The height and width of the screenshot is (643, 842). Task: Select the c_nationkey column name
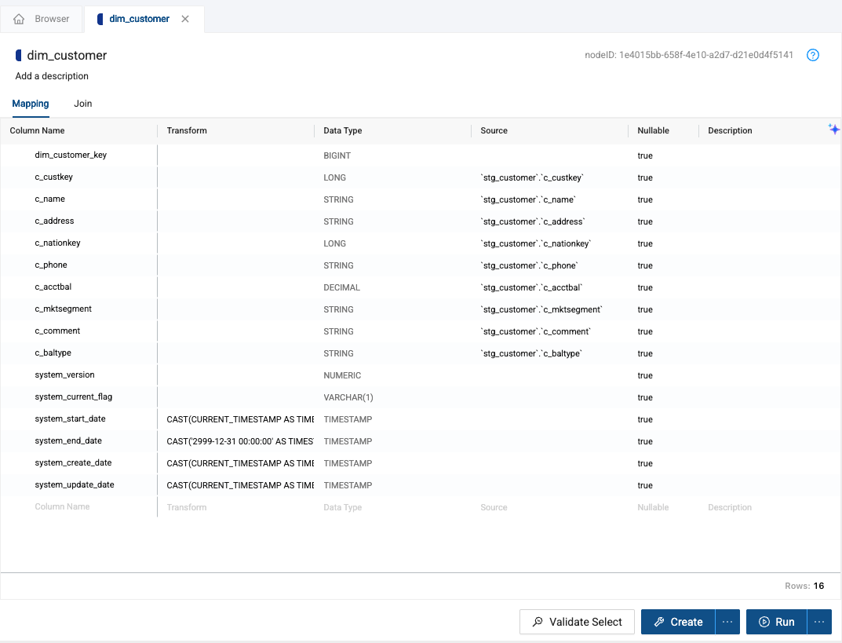coord(57,243)
